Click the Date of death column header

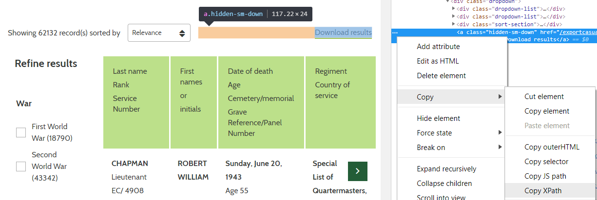point(250,71)
